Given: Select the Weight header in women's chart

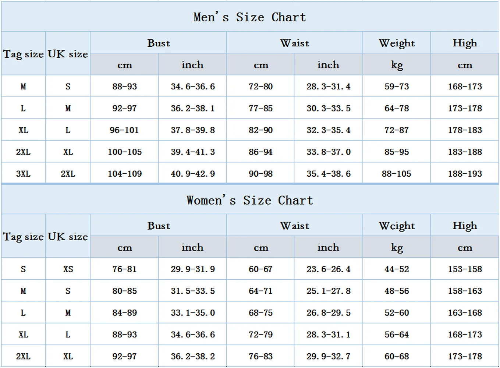Looking at the screenshot, I should (x=397, y=226).
